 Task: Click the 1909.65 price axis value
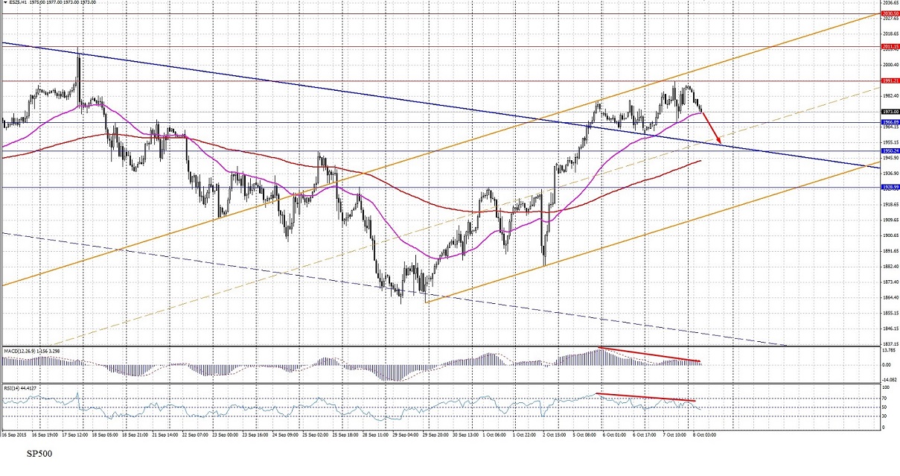[x=890, y=220]
